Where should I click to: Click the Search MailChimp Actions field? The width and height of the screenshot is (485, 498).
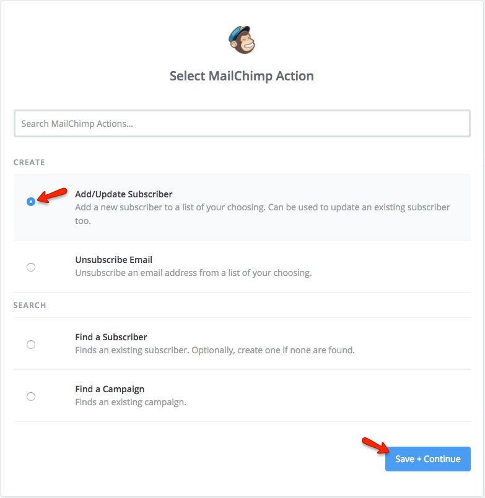pyautogui.click(x=242, y=124)
